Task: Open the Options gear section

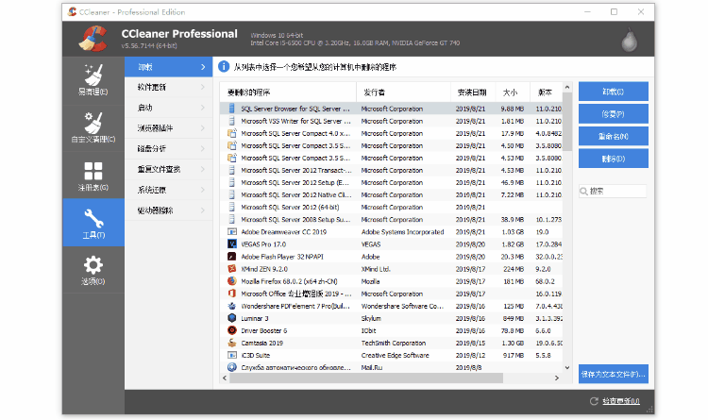Action: click(x=93, y=270)
